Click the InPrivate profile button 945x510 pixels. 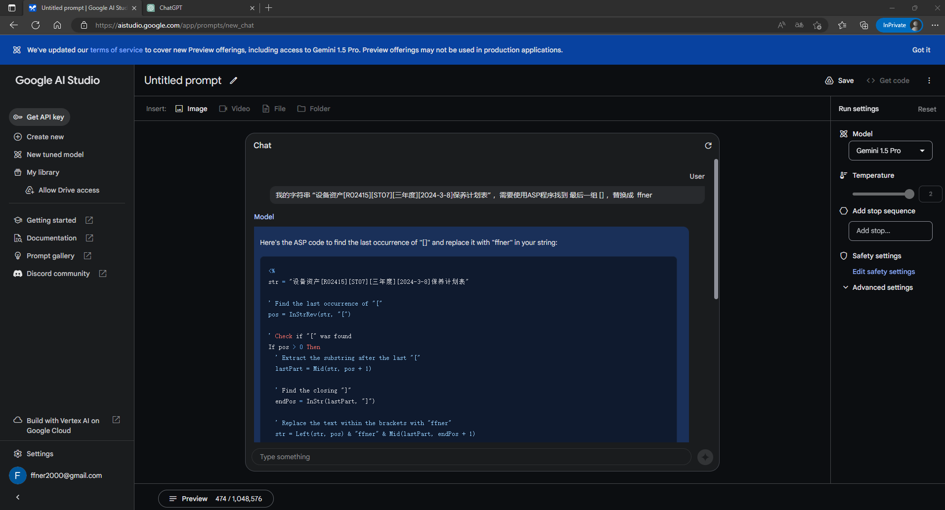[899, 25]
